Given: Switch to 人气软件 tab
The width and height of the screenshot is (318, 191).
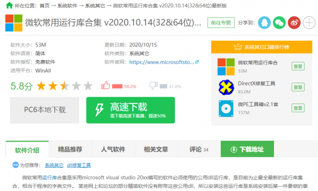Looking at the screenshot, I should click(x=113, y=149).
